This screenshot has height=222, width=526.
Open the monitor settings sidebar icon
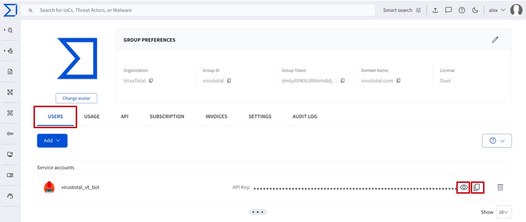coord(10,154)
